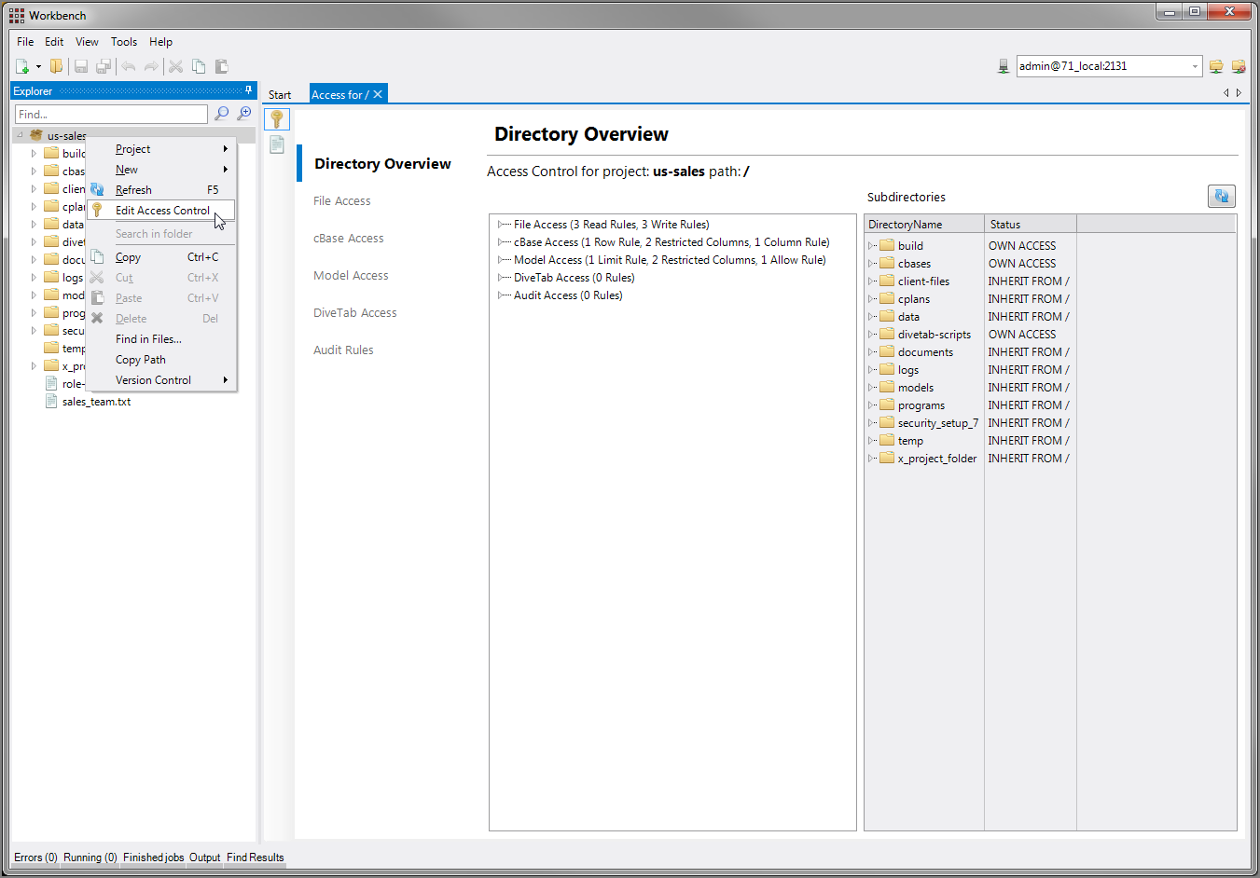1260x878 pixels.
Task: Refresh the Subdirectories list via the blue icon
Action: pyautogui.click(x=1222, y=196)
